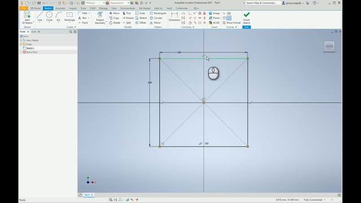Select the Circle tool
The width and height of the screenshot is (361, 203).
[x=49, y=16]
